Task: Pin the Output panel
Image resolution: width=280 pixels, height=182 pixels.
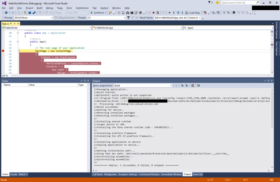Action: 268,81
